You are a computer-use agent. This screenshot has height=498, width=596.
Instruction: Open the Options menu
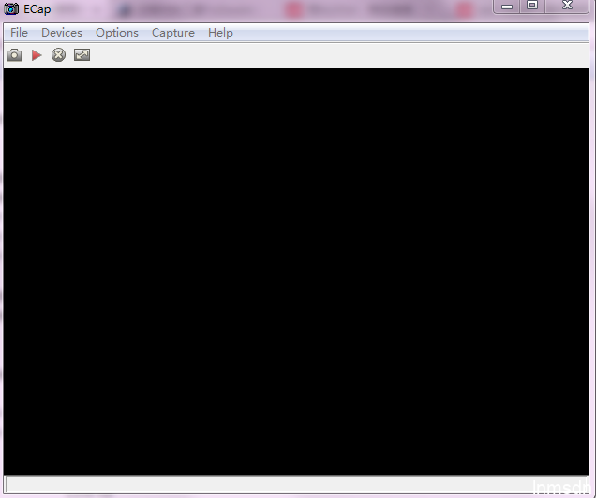[x=117, y=33]
